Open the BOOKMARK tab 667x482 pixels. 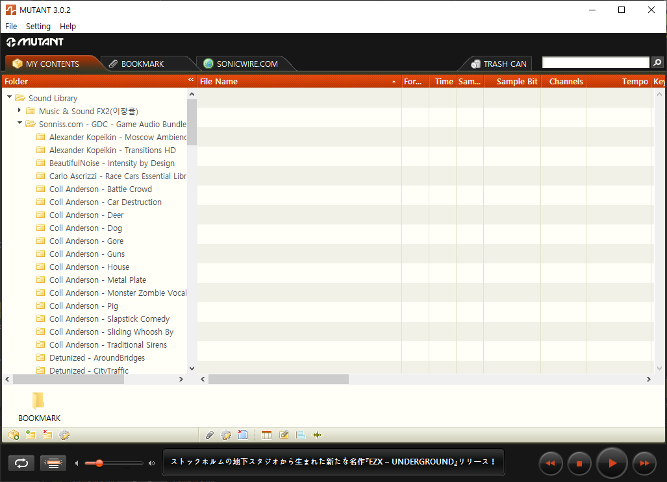[142, 64]
